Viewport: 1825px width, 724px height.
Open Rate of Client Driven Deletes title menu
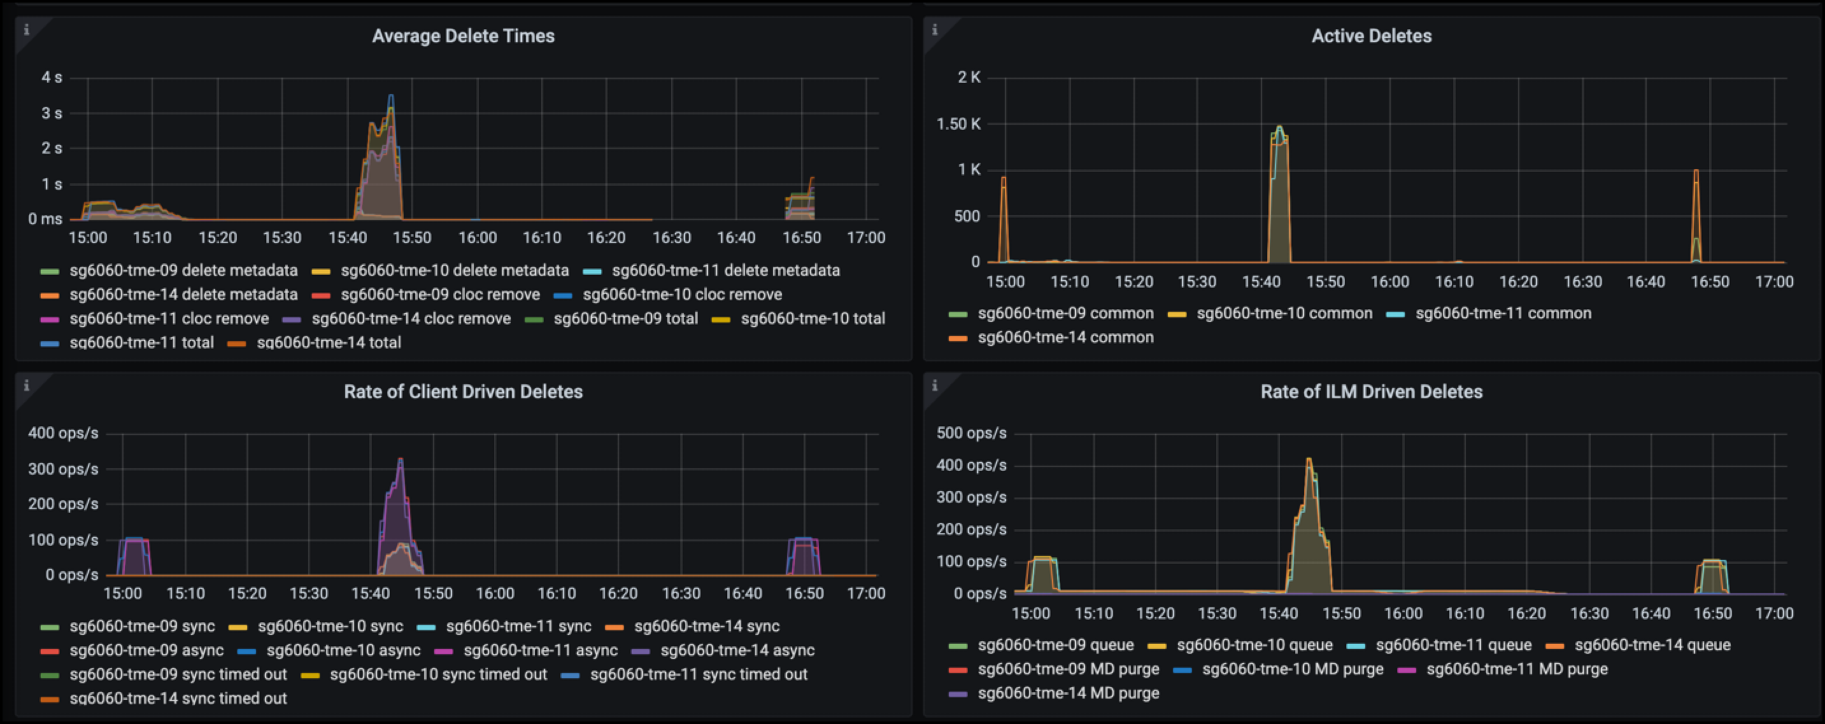(463, 391)
